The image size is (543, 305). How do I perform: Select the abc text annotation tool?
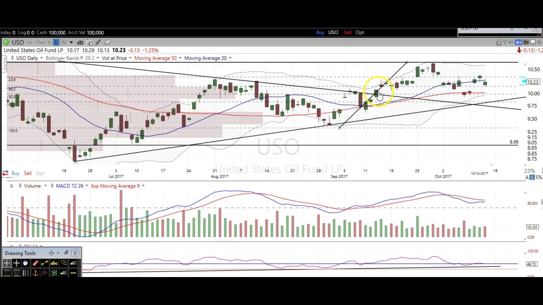54,263
